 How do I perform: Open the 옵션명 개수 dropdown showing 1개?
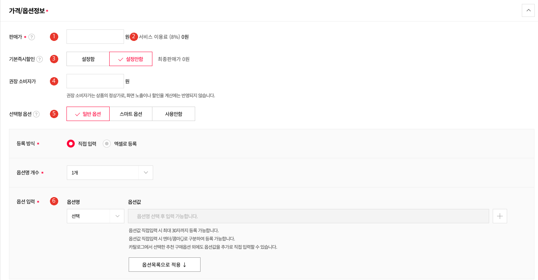tap(110, 173)
